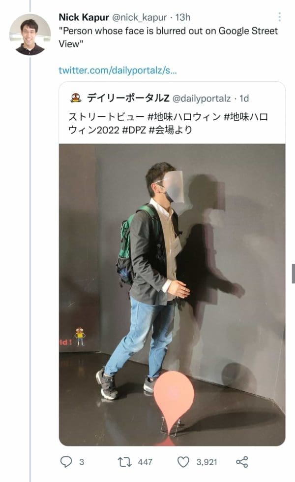Click the DailyPortalZ avatar icon
295x482 pixels.
point(76,99)
